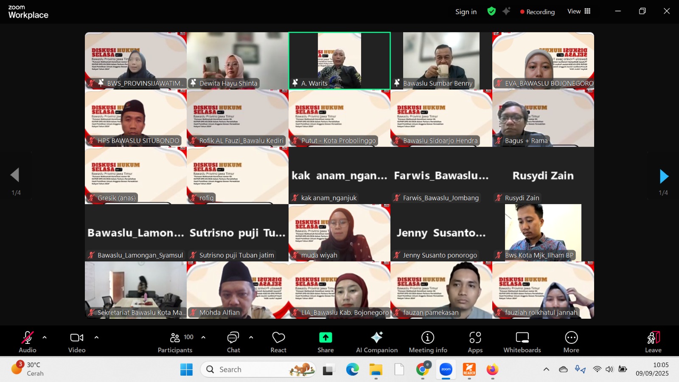The height and width of the screenshot is (382, 679).
Task: Open Whiteboards
Action: pyautogui.click(x=522, y=342)
